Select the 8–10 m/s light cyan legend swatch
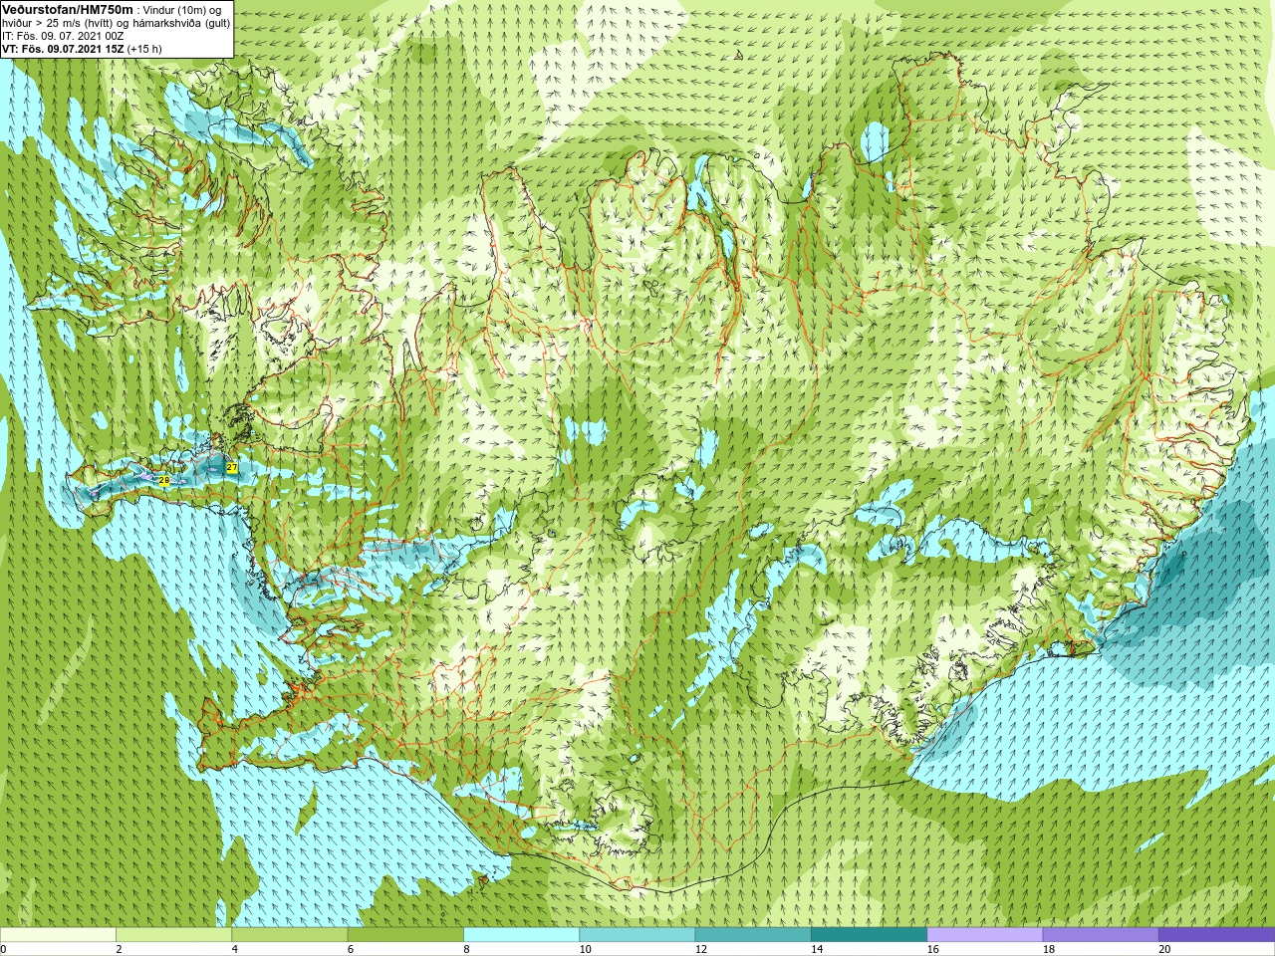 521,935
